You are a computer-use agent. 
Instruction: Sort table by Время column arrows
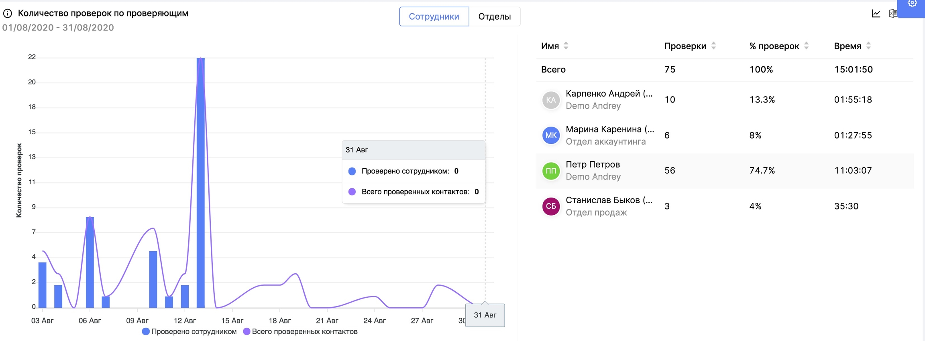[x=868, y=46]
